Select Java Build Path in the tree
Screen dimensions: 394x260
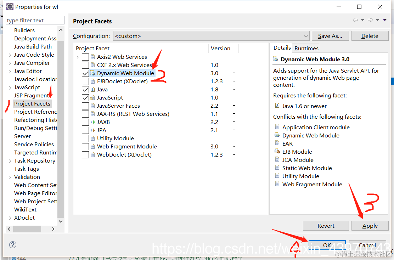tap(33, 46)
